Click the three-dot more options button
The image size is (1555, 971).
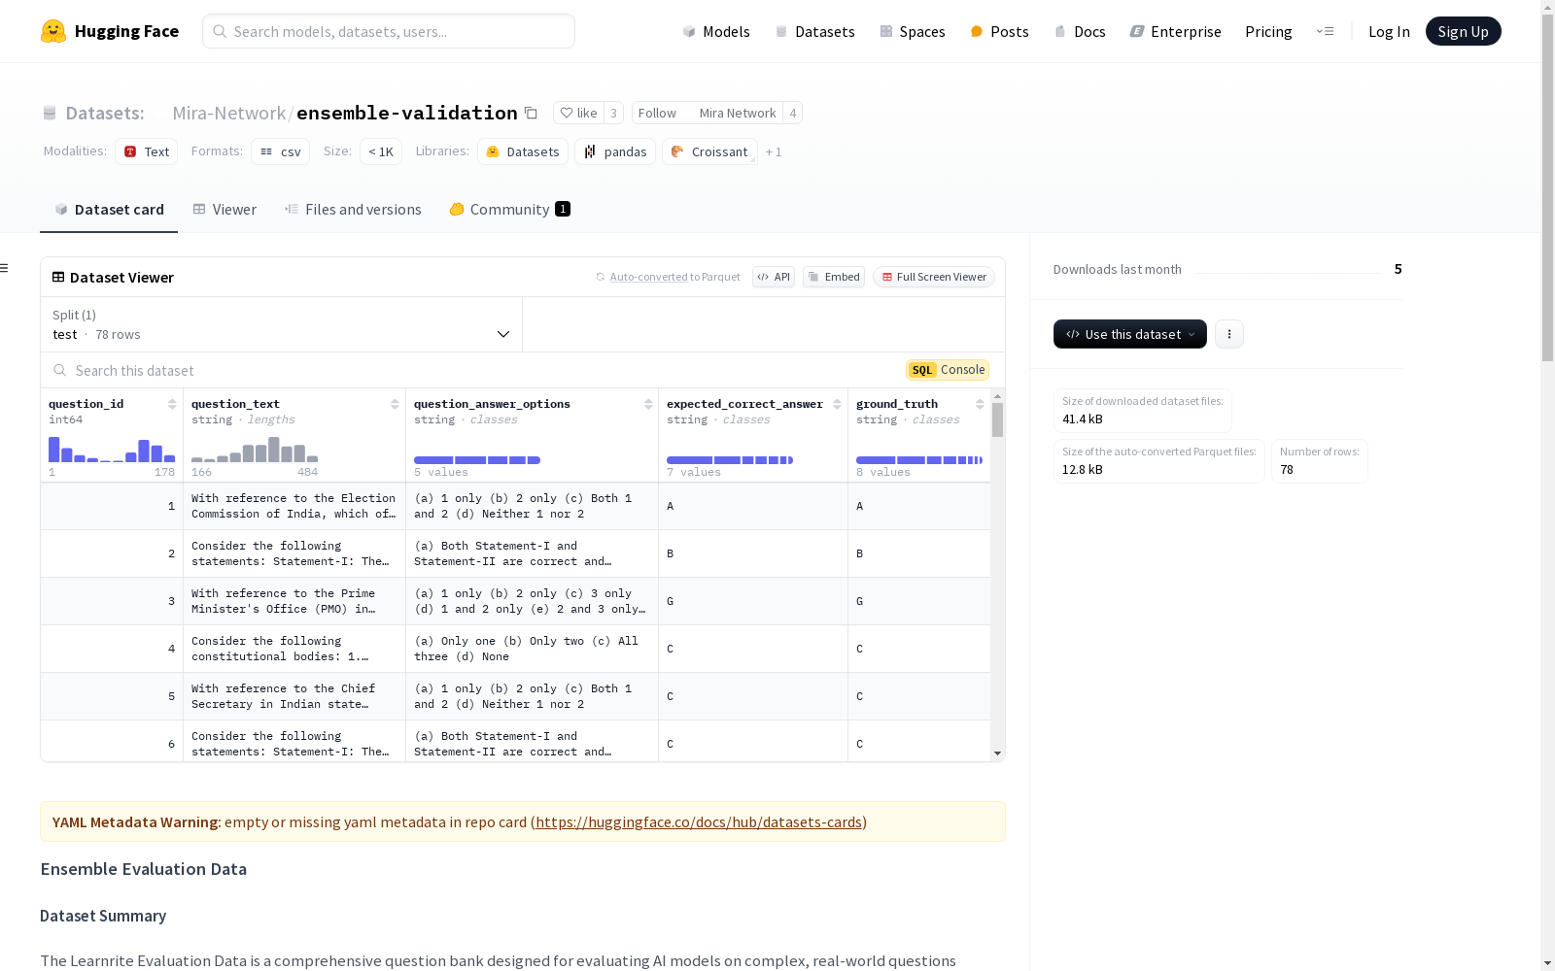tap(1229, 334)
